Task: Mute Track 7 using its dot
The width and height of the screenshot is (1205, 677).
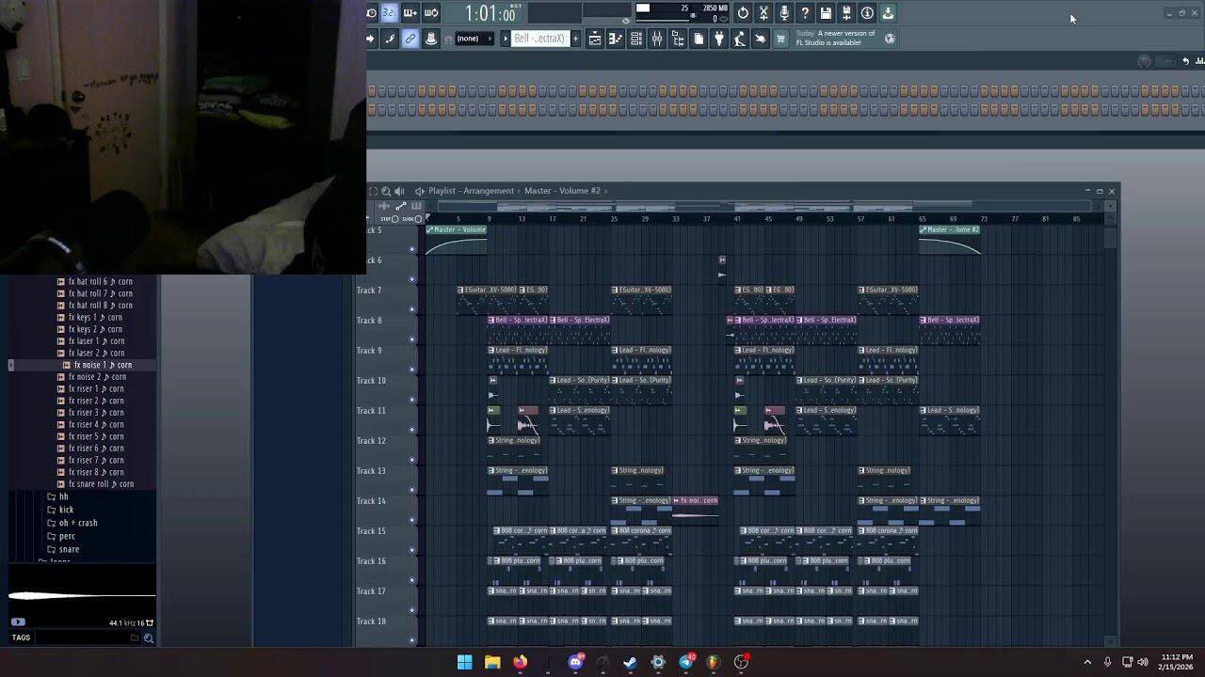Action: click(x=411, y=309)
